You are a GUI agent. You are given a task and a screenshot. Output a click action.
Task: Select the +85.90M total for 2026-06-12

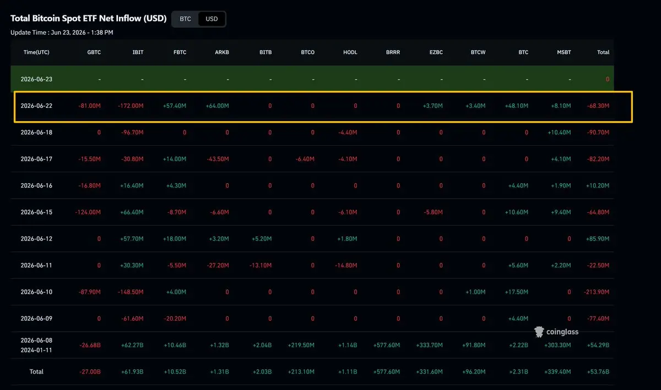point(598,239)
